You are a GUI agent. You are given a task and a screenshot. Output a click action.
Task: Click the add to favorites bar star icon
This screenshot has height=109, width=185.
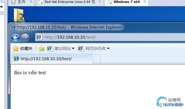click(x=42, y=49)
